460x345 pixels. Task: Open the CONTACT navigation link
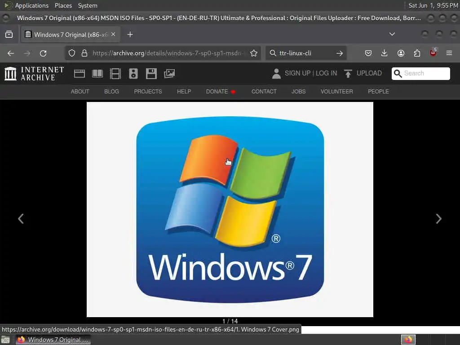pos(264,92)
